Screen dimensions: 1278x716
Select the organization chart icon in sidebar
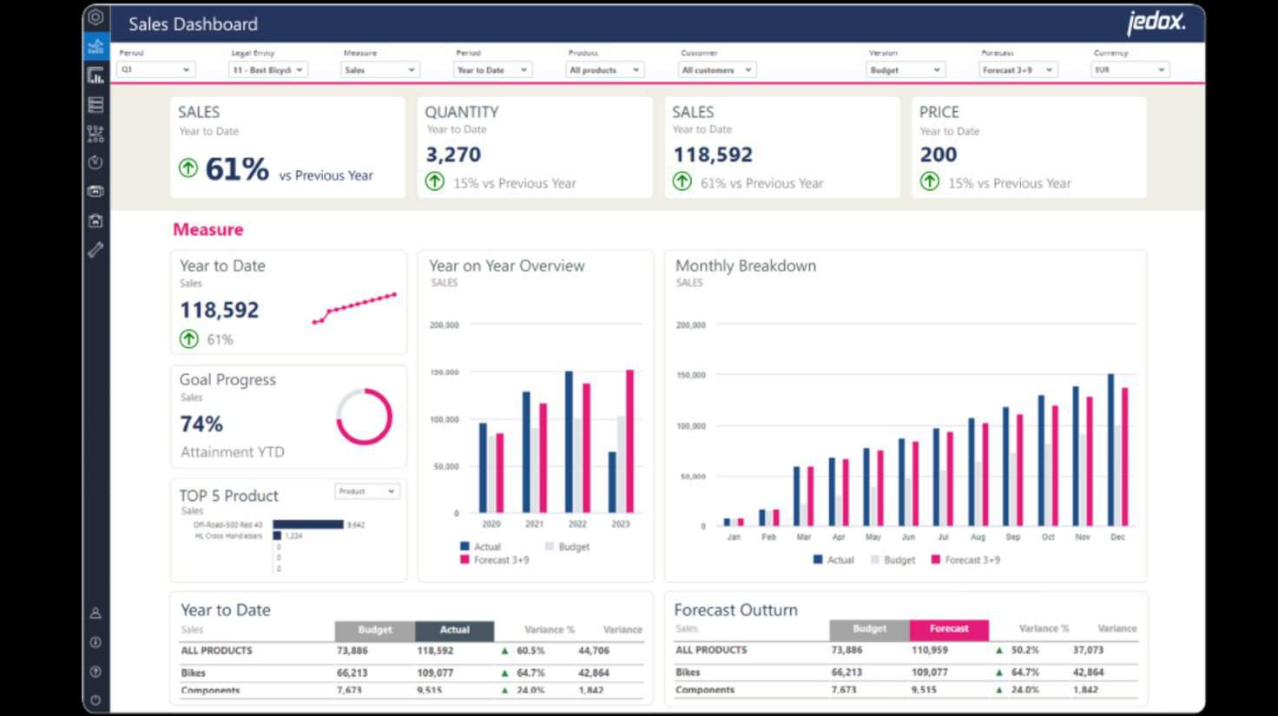[96, 133]
